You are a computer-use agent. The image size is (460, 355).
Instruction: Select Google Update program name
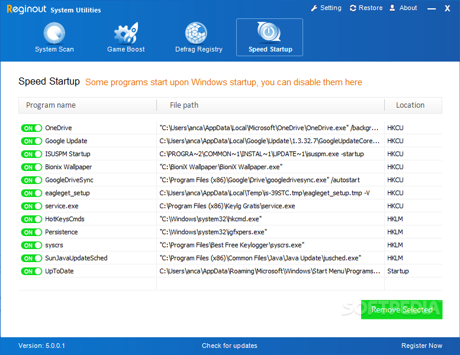tap(66, 141)
